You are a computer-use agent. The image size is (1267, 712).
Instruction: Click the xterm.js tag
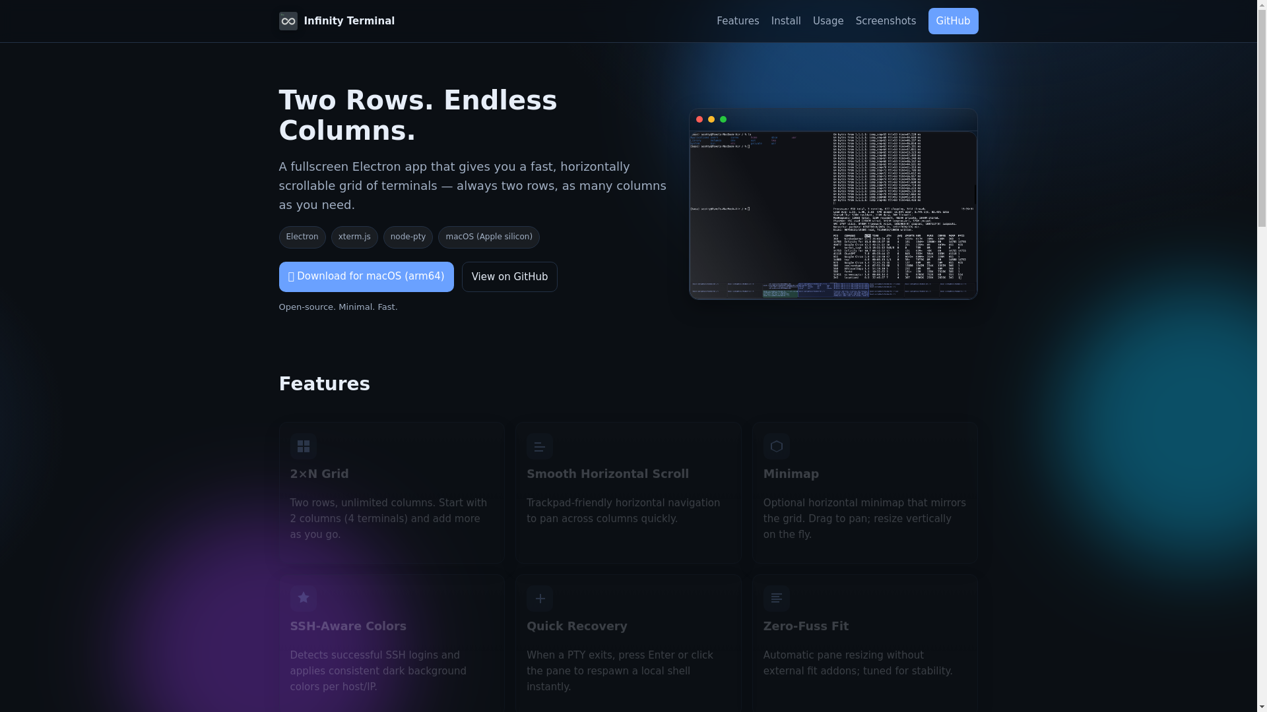click(354, 237)
